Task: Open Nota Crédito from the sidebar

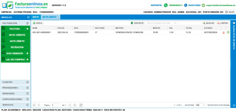Action: (x=17, y=35)
